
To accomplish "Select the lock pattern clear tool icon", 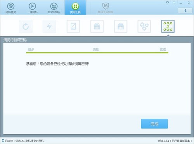I will [x=168, y=26].
